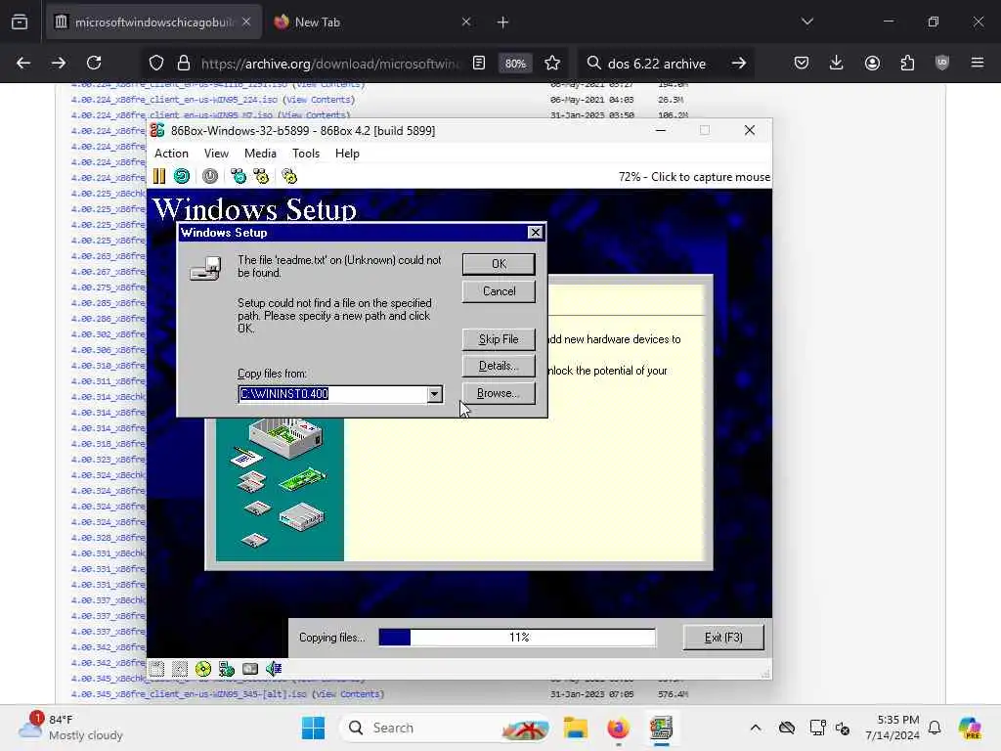Click the C:\WININST0.400 path field
The image size is (1001, 751).
coord(332,394)
